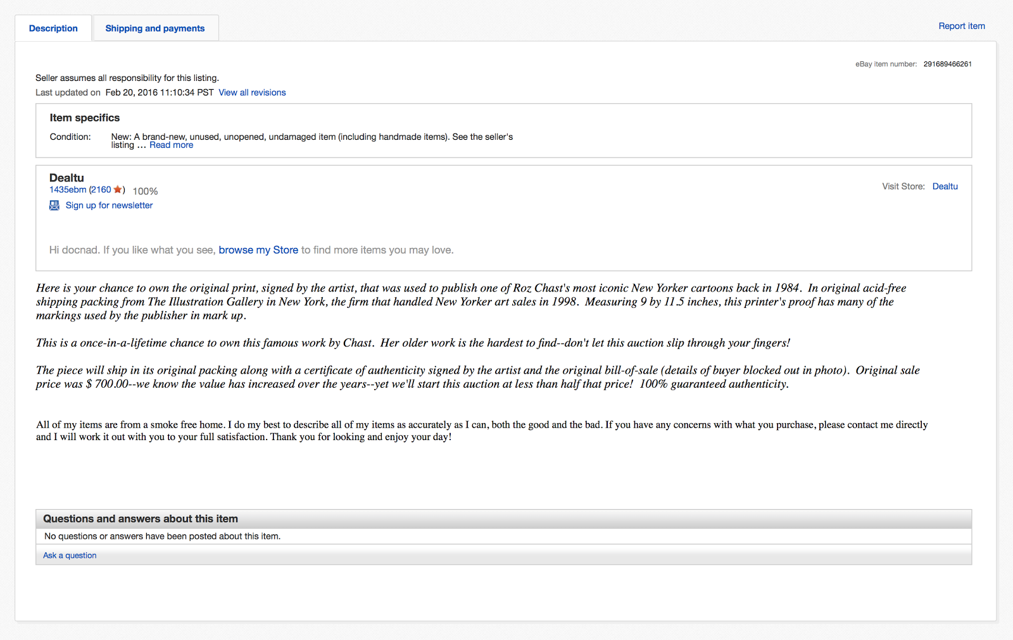Screen dimensions: 1013x640
Task: Open seller profile 1435ebm
Action: [68, 190]
